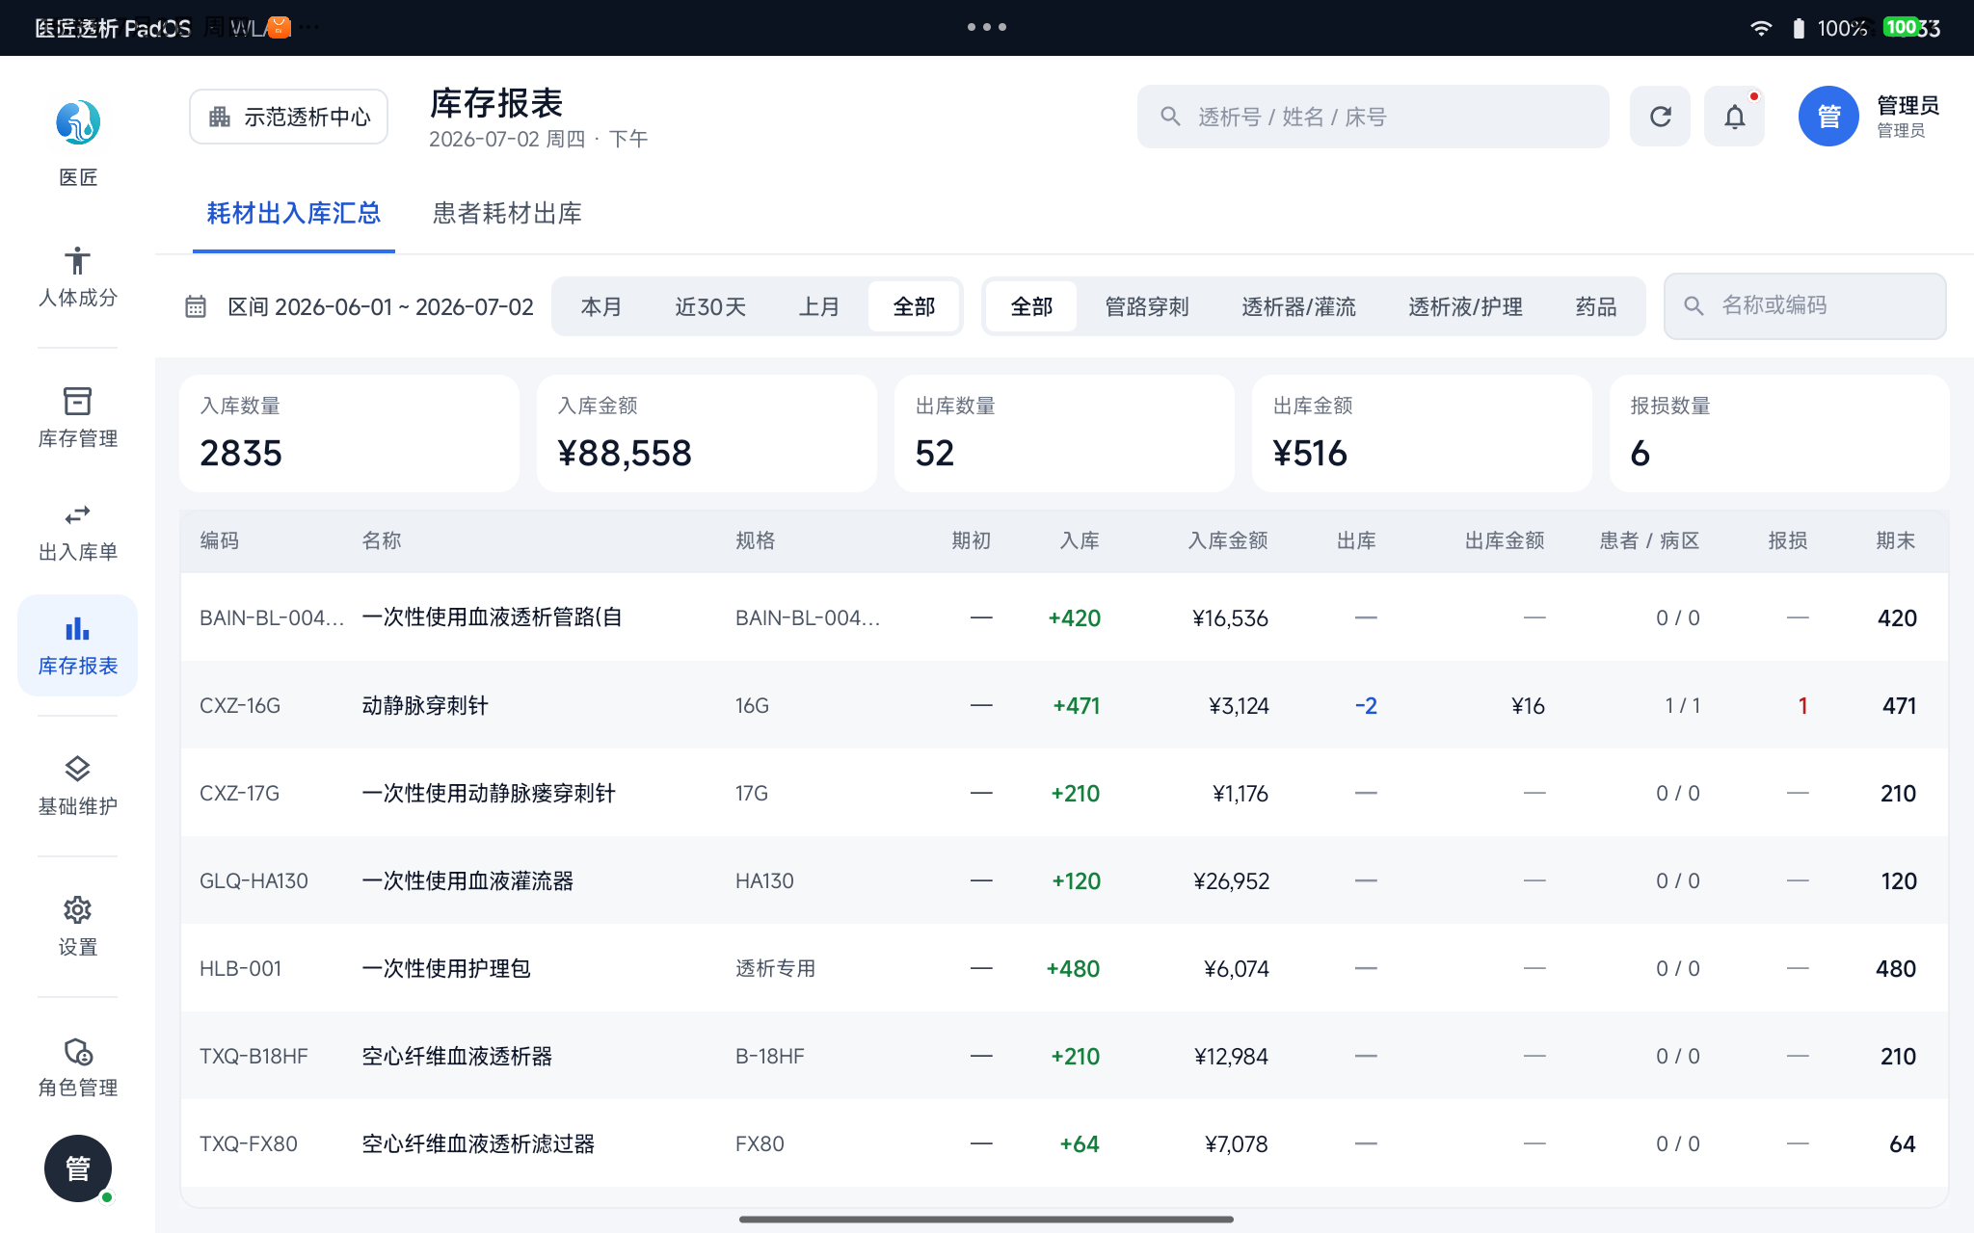
Task: Filter by 透析器/灌流 category
Action: pos(1298,306)
